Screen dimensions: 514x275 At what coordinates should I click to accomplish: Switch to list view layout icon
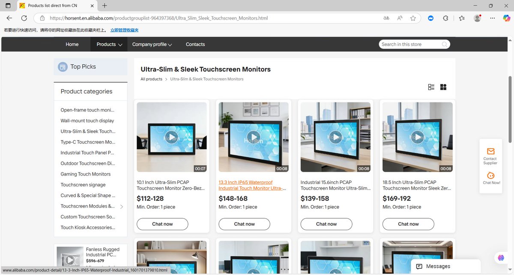(x=431, y=87)
